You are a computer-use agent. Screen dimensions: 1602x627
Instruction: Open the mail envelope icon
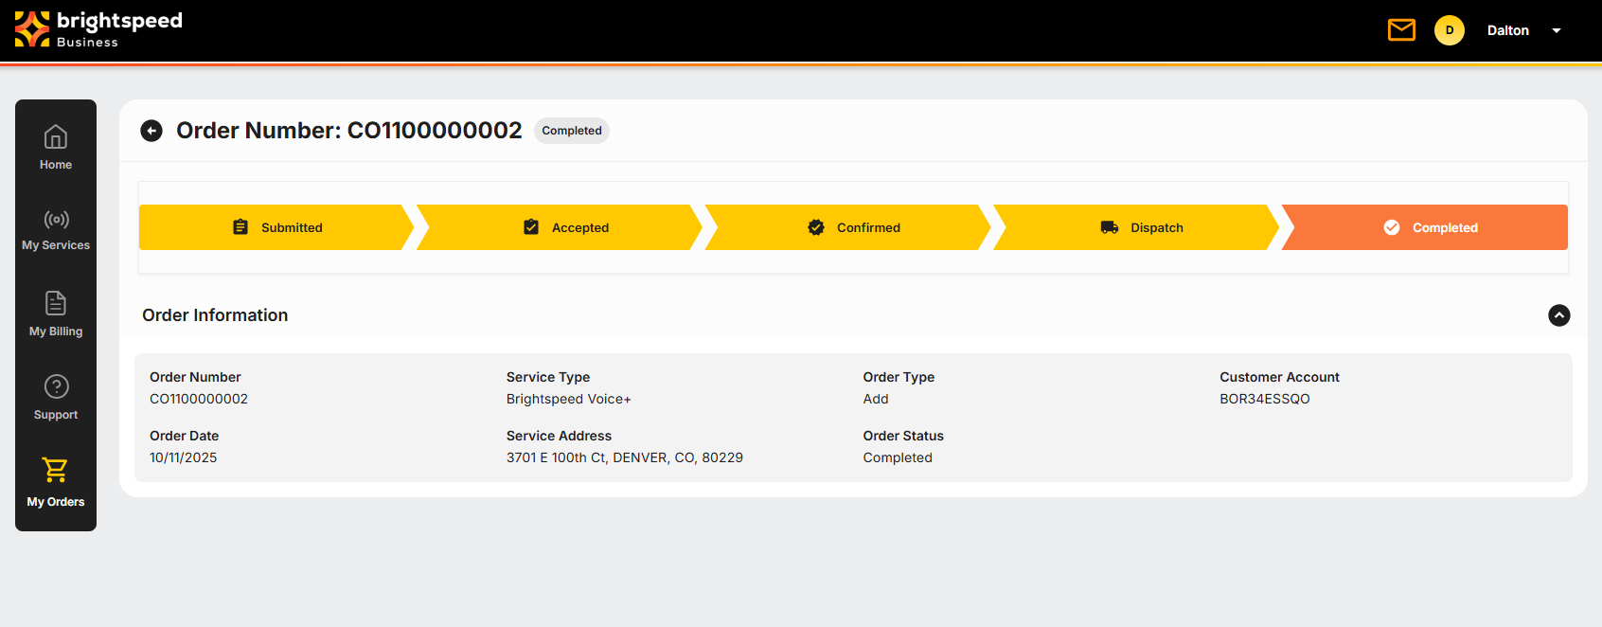coord(1401,30)
